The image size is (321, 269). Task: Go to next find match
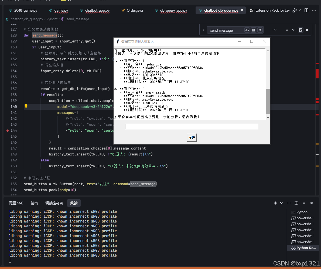click(x=293, y=30)
